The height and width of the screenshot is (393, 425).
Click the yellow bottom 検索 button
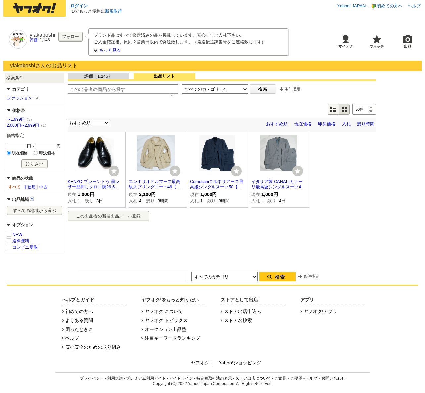277,277
